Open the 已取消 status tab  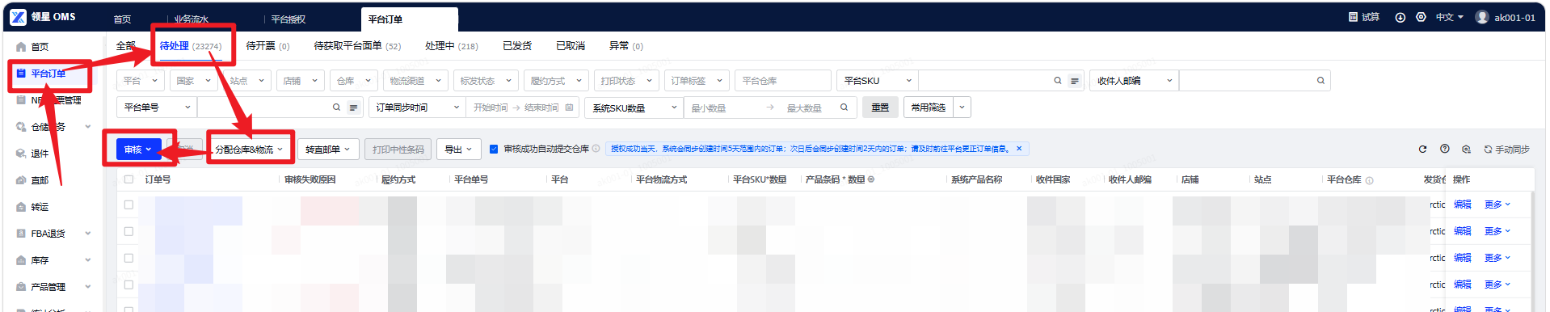[571, 46]
